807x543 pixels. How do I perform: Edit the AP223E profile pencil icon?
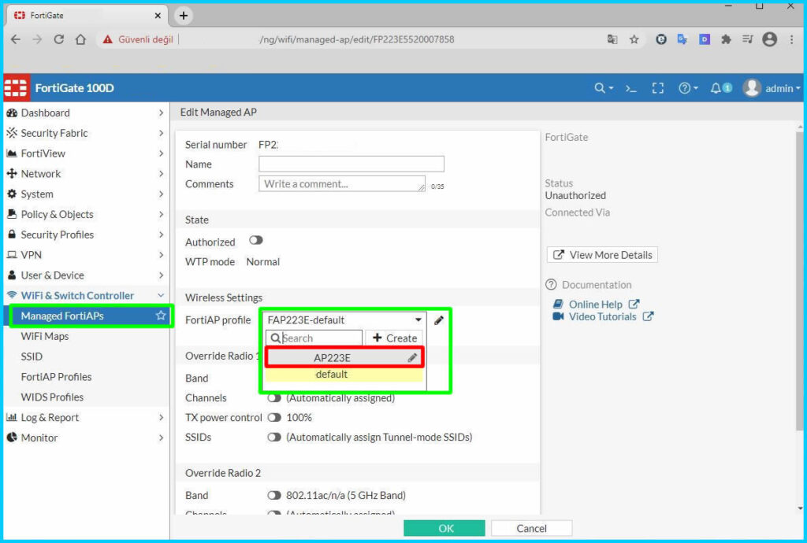[x=412, y=357]
